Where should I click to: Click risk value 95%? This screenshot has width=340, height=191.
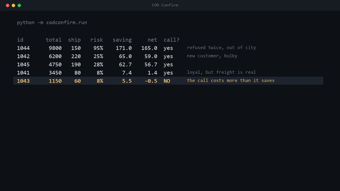[98, 48]
